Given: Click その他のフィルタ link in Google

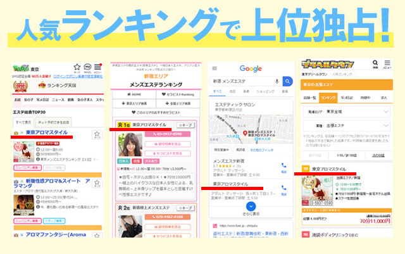Looking at the screenshot, I should 261,150.
